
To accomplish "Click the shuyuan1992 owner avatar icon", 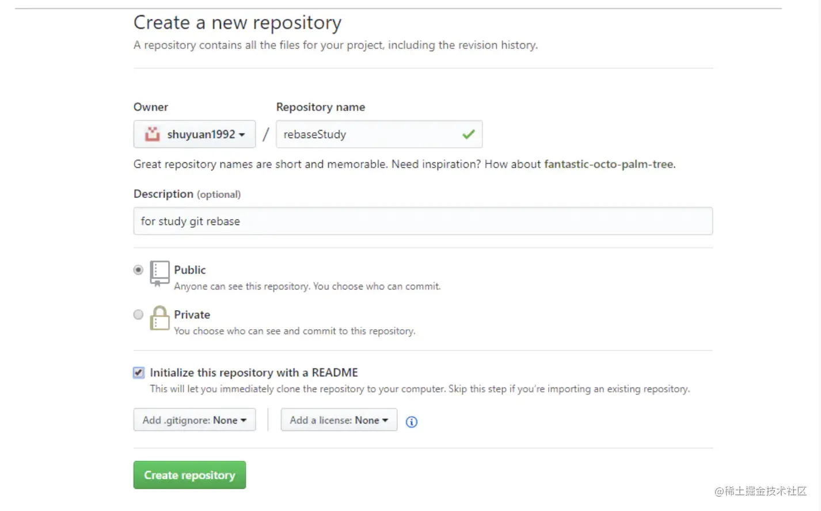I will (x=152, y=134).
